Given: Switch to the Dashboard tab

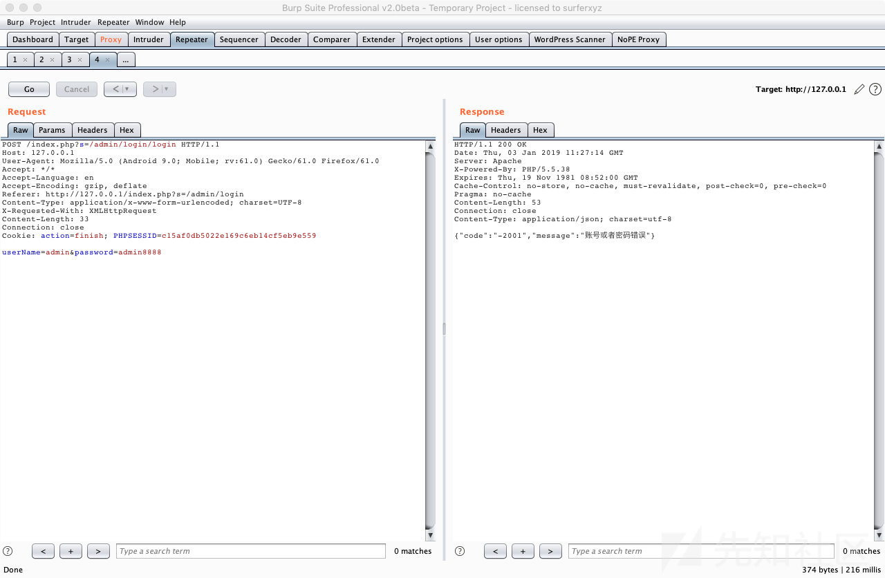Looking at the screenshot, I should pyautogui.click(x=32, y=39).
